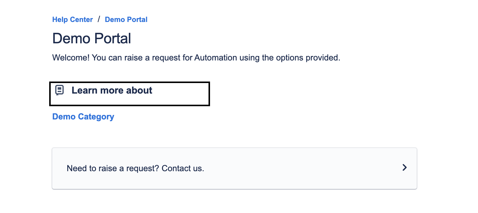This screenshot has height=213, width=478.
Task: Open the Help Center breadcrumb link
Action: click(x=72, y=20)
